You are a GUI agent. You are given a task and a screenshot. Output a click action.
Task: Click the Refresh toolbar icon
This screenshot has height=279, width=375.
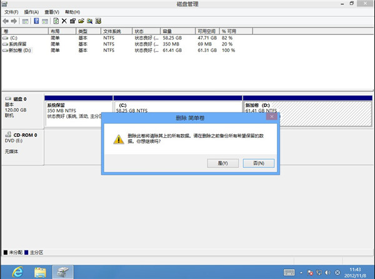[56, 21]
